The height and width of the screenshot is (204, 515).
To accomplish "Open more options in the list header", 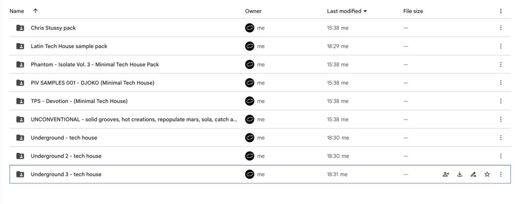I will (501, 11).
